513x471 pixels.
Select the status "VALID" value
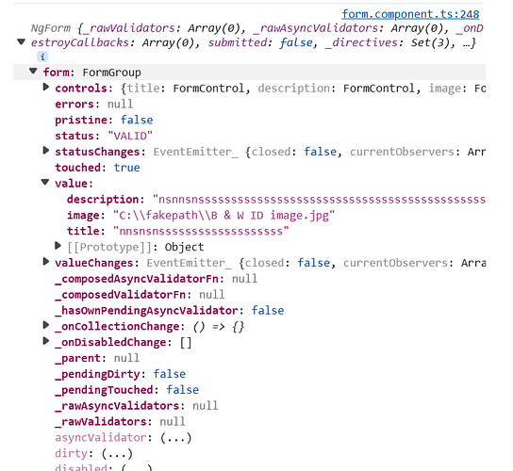tap(130, 136)
